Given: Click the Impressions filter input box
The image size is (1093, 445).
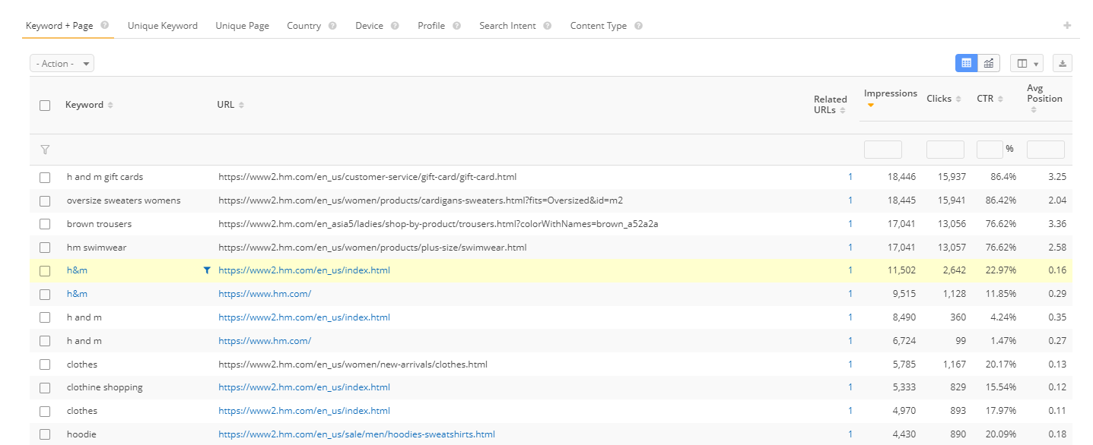Looking at the screenshot, I should (882, 150).
